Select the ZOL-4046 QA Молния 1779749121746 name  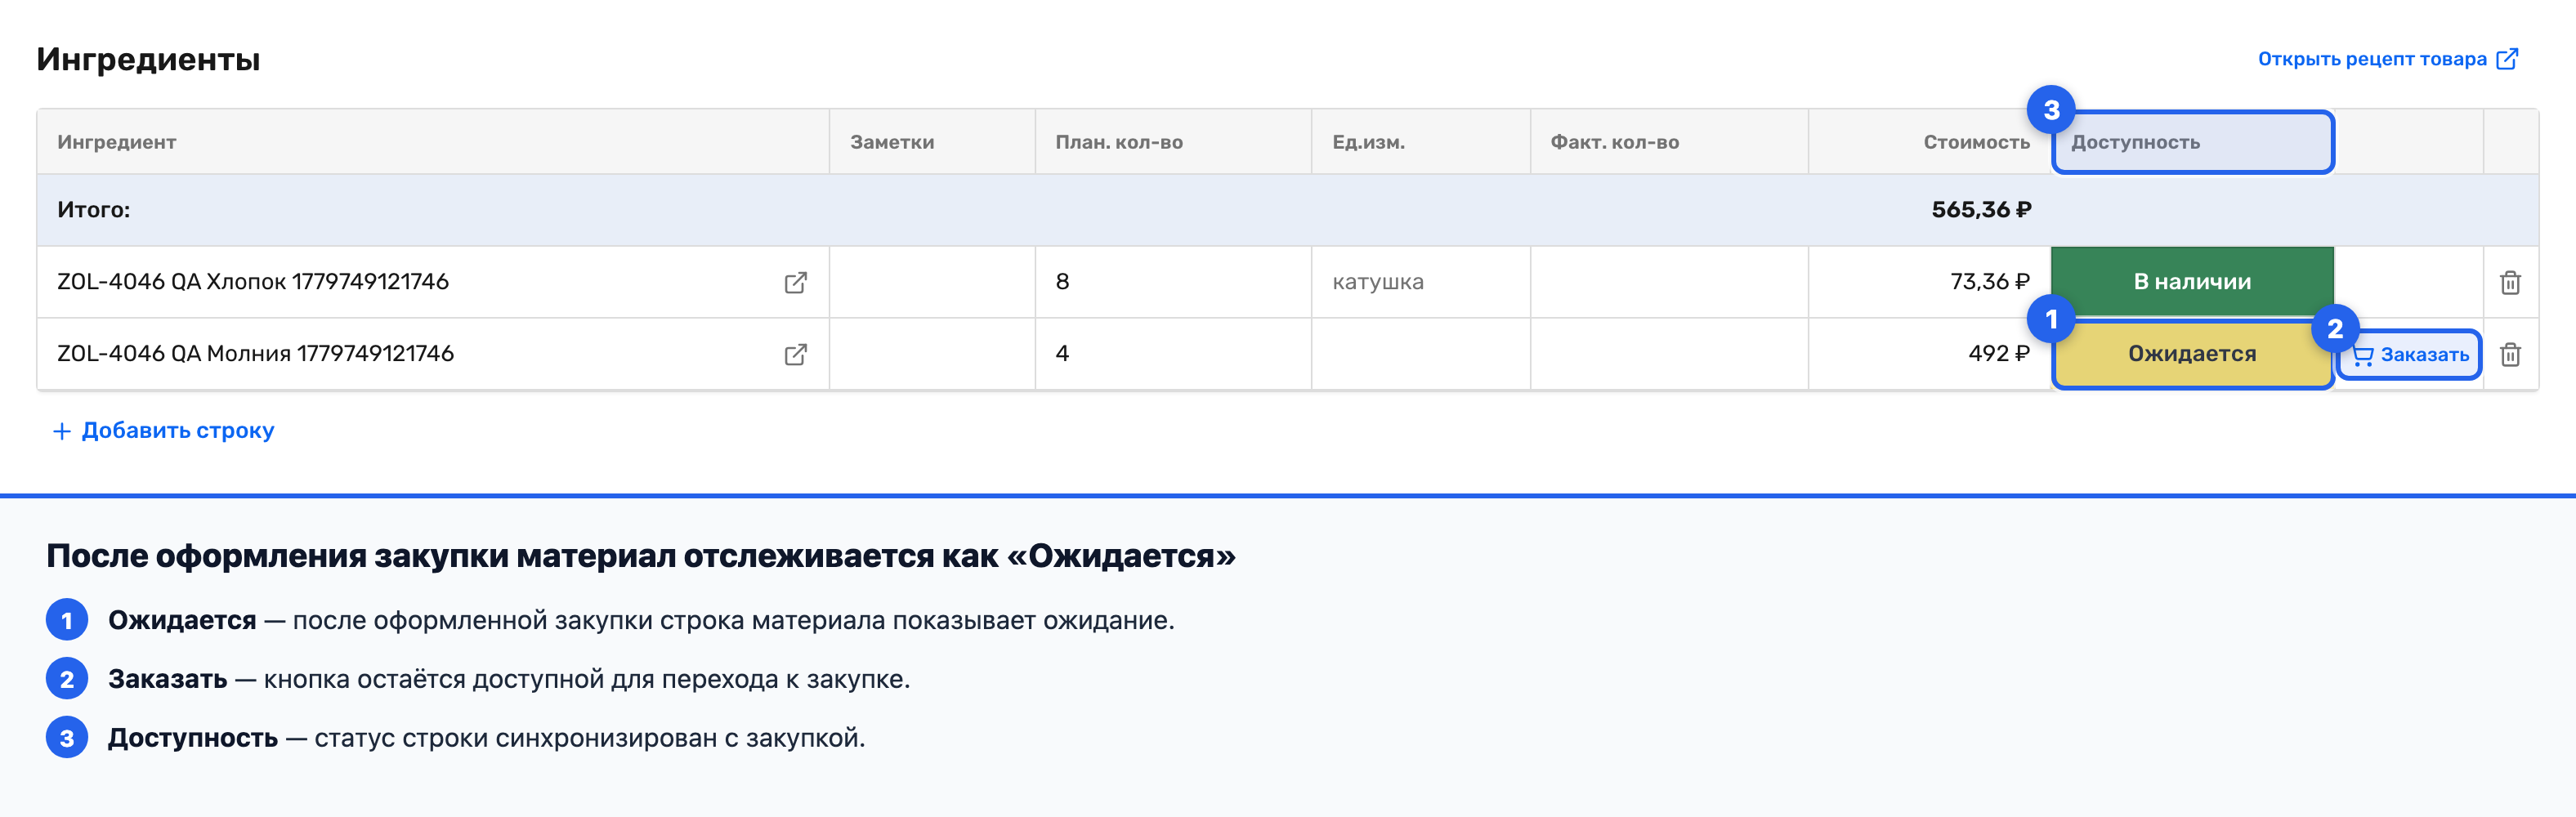coord(255,354)
